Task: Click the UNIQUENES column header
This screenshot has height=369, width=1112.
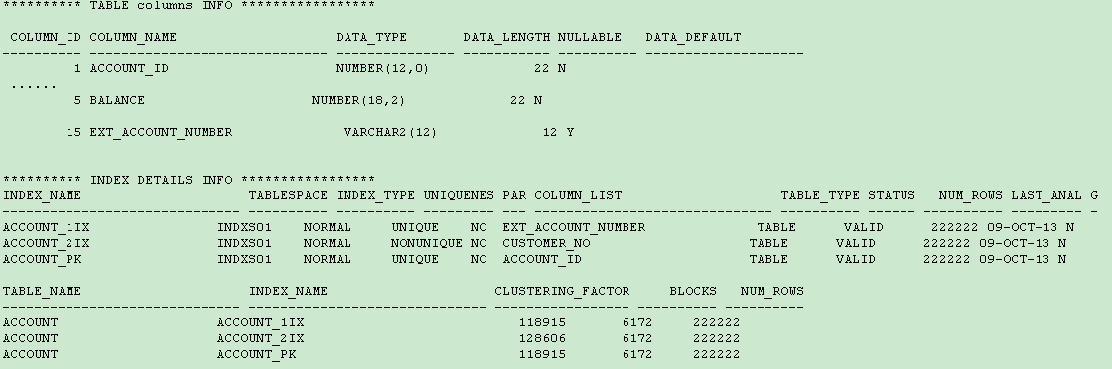Action: point(459,195)
